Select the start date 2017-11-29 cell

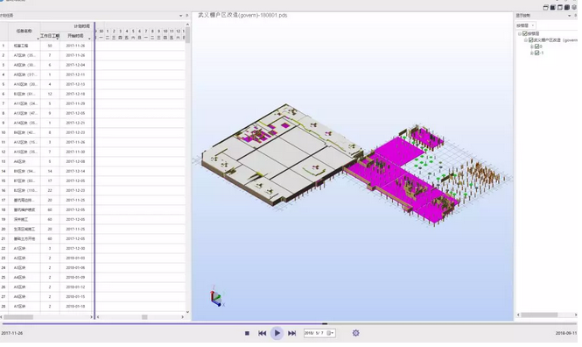click(x=75, y=103)
